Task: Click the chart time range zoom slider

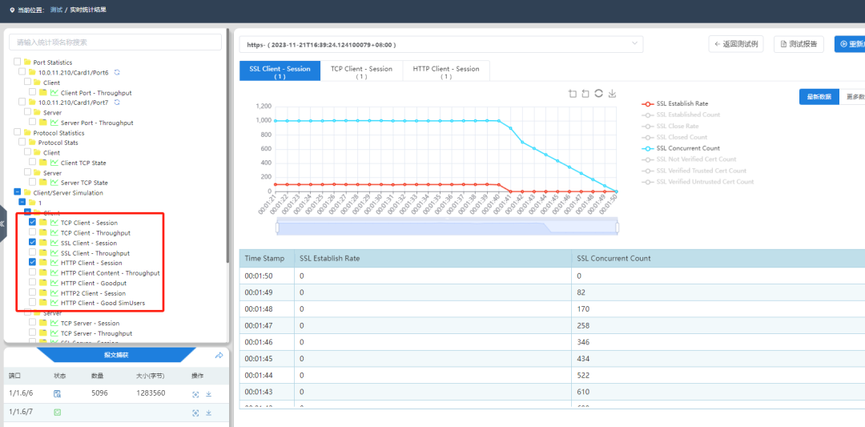Action: point(447,228)
